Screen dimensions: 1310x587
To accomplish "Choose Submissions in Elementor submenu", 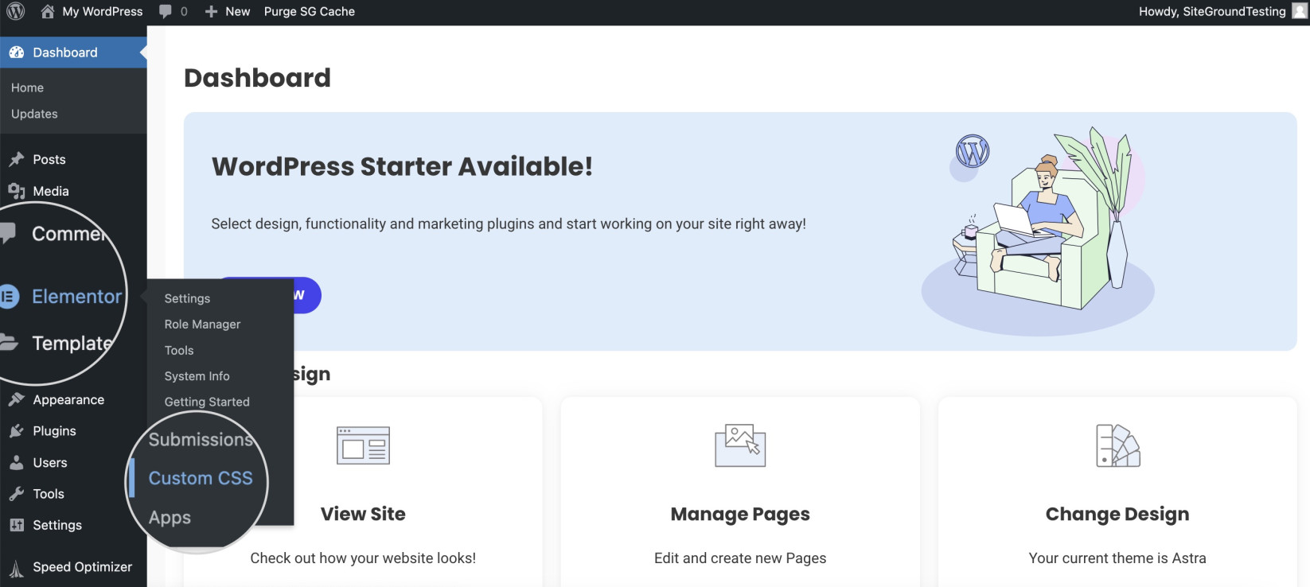I will [x=201, y=439].
